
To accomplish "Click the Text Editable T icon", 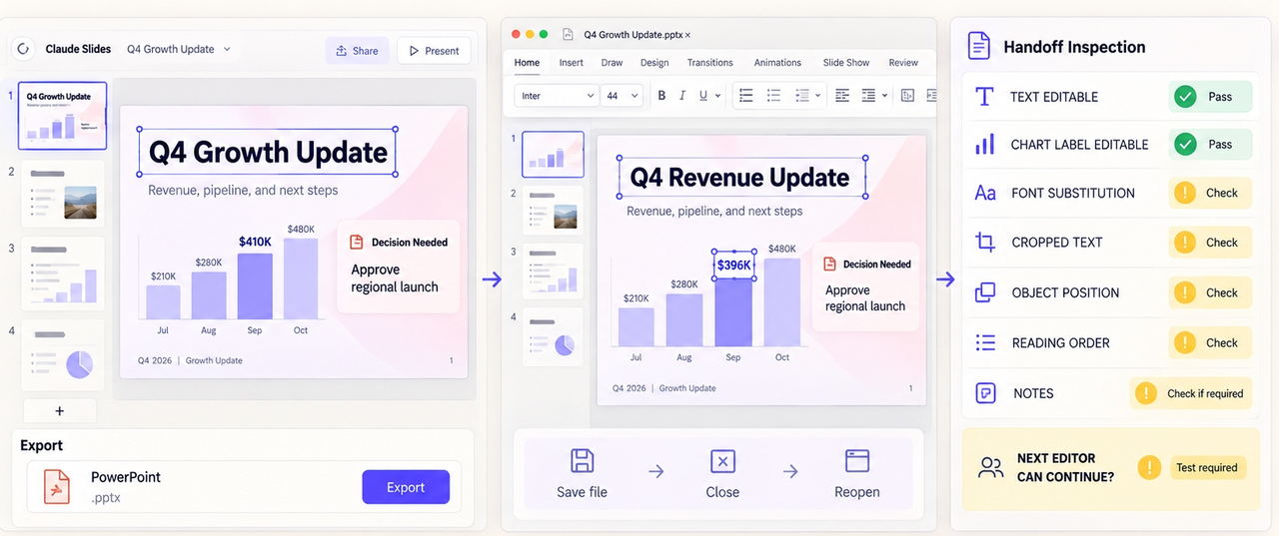I will [x=984, y=96].
